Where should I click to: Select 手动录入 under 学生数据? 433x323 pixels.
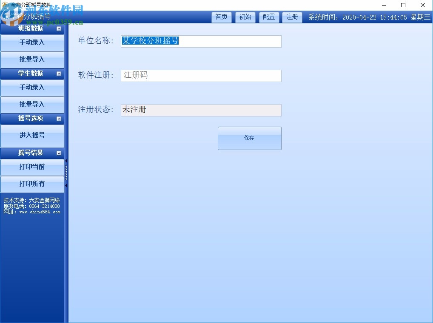(x=32, y=88)
